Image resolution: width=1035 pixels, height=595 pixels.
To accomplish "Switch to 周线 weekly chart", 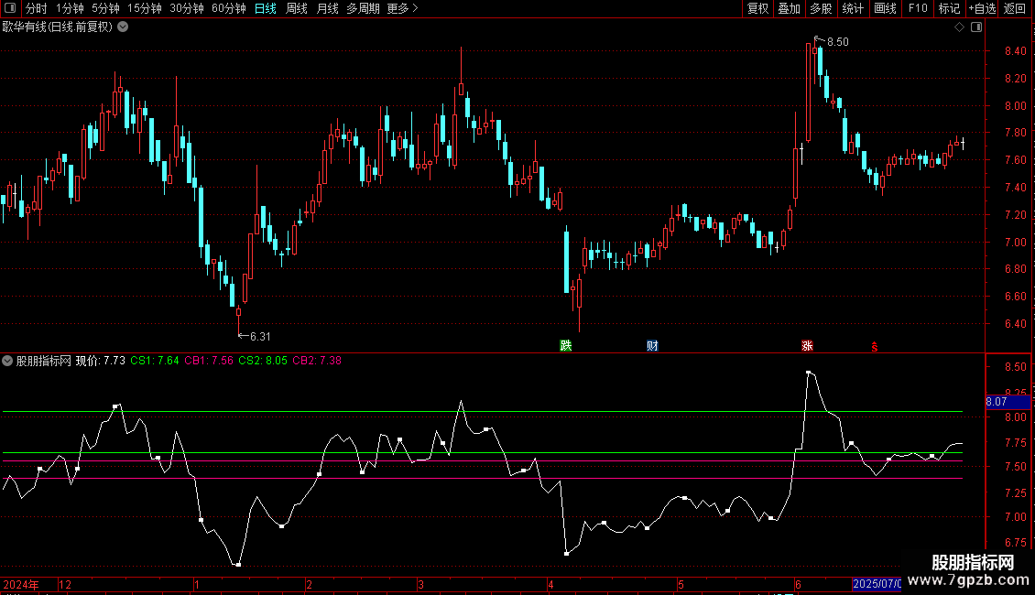I will point(297,8).
